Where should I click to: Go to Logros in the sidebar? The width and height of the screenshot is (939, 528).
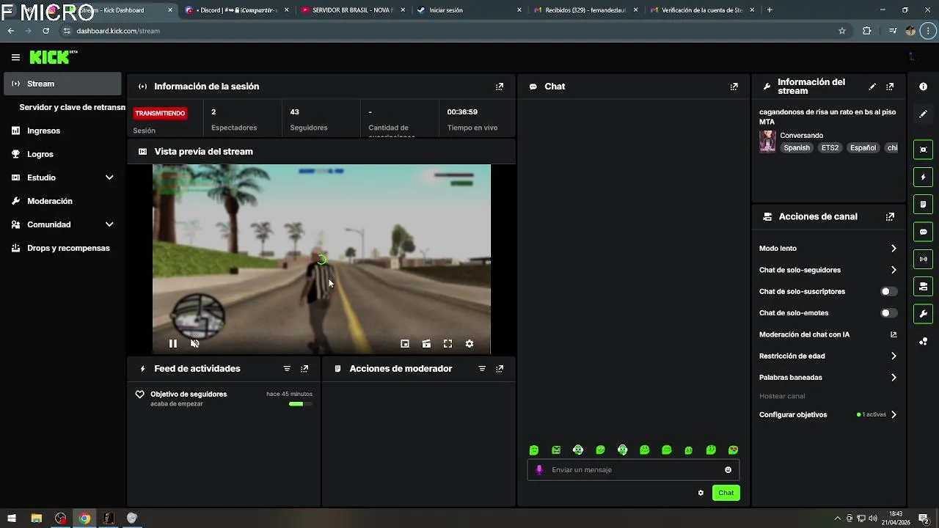coord(62,154)
